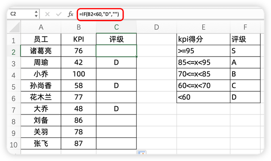Click cell with name 孙尚香
The height and width of the screenshot is (161, 271).
tap(41, 86)
